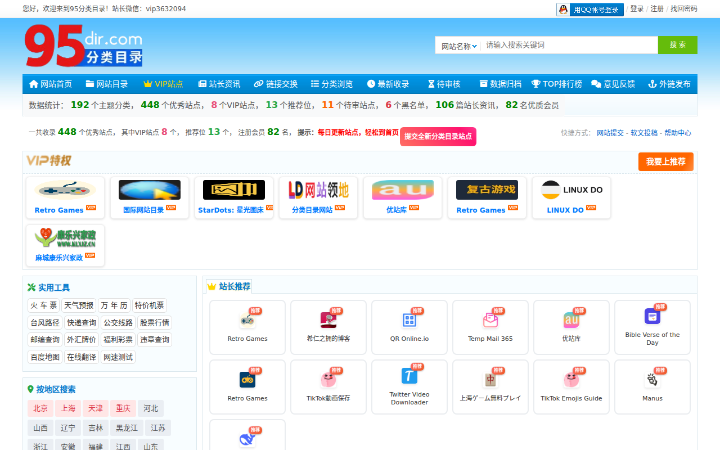Go to TOP排行榜 in navigation bar
The width and height of the screenshot is (720, 450).
point(557,84)
